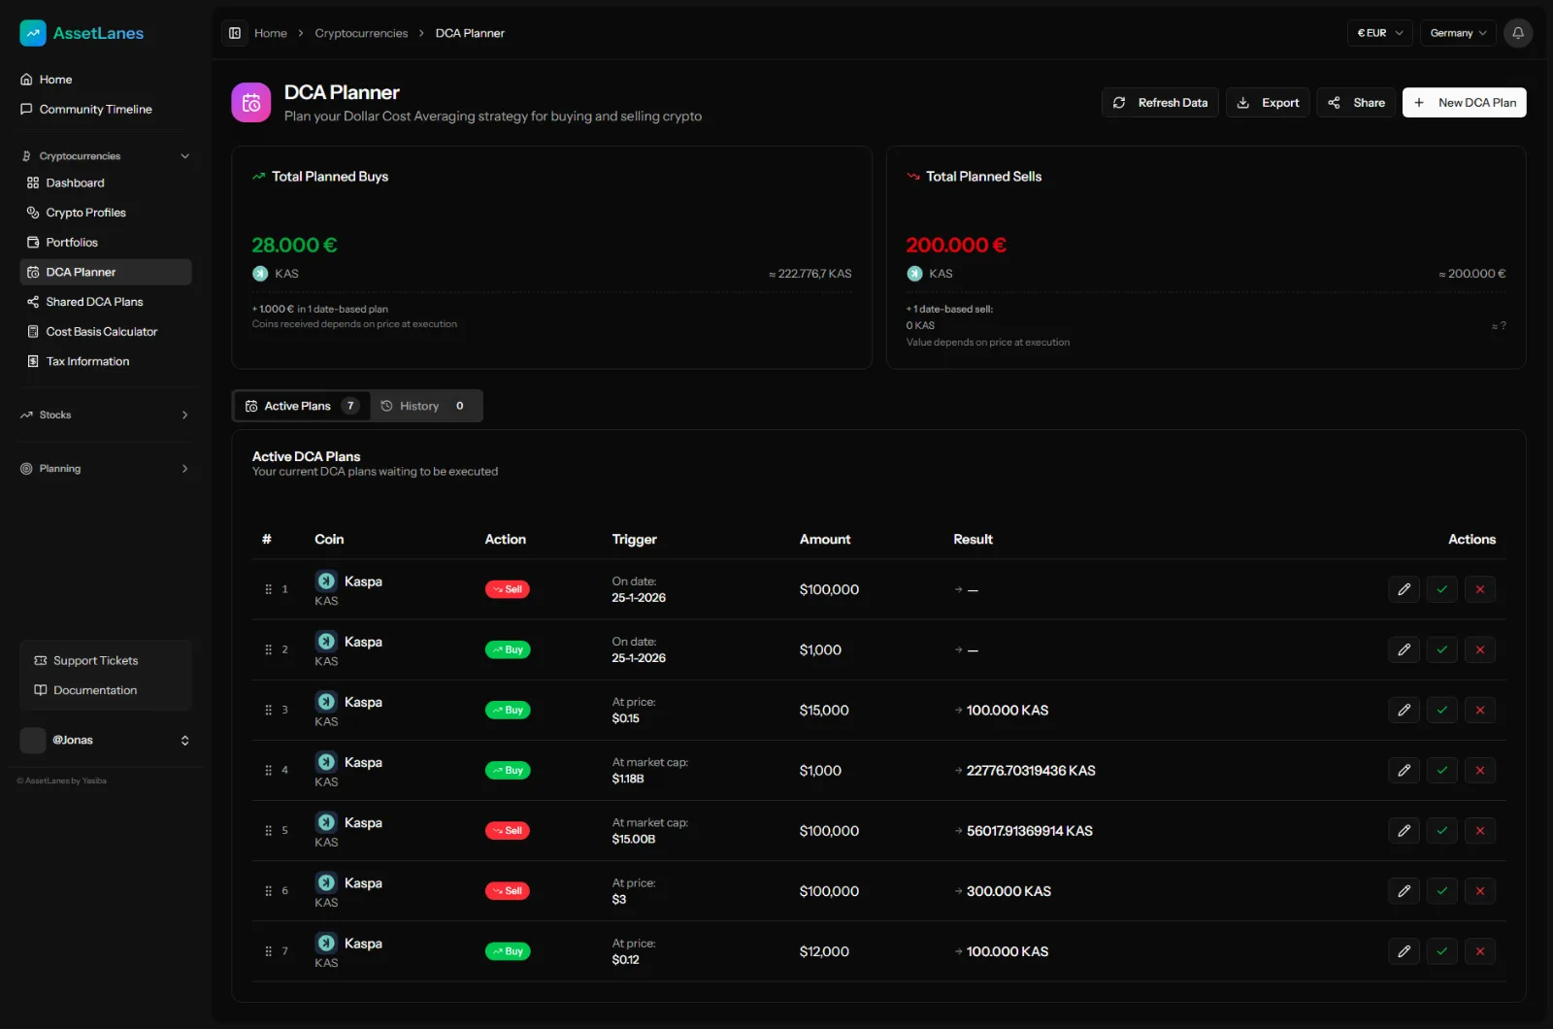Screen dimensions: 1553x1029
Task: Delete the $12,000 buy plan
Action: pos(1480,951)
